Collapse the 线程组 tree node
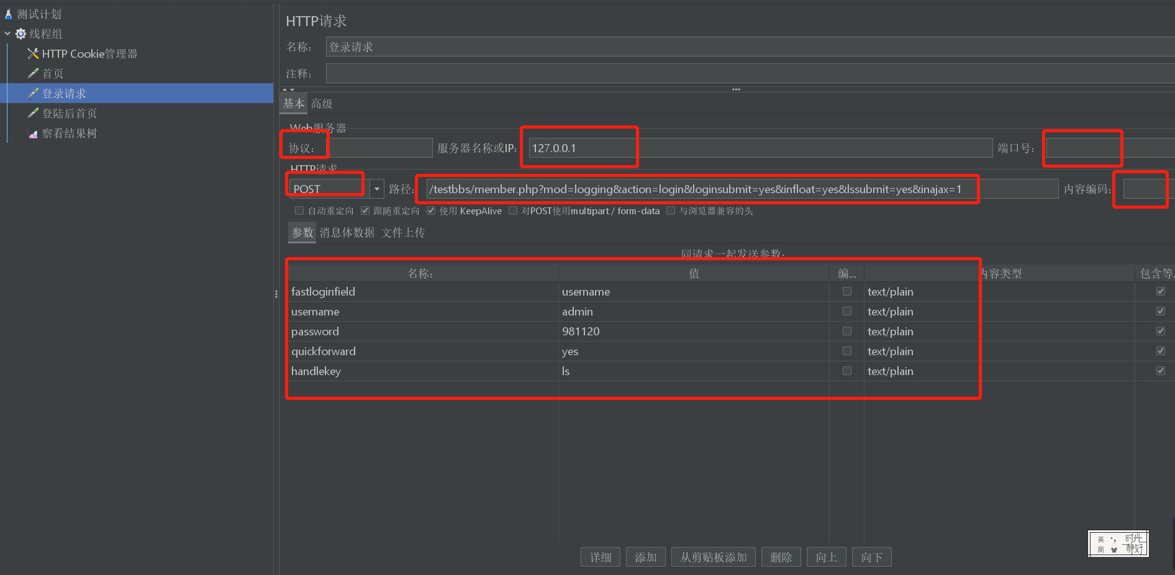The image size is (1175, 575). click(7, 34)
